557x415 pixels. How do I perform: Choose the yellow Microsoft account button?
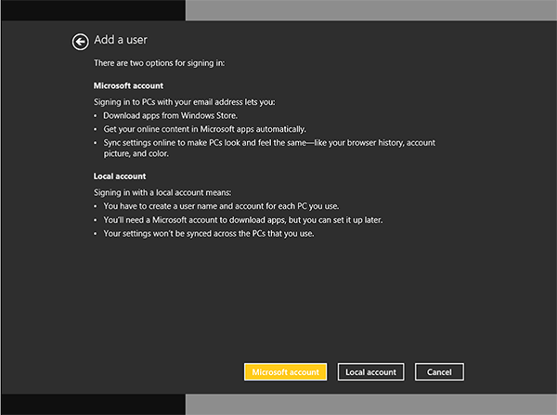[285, 371]
